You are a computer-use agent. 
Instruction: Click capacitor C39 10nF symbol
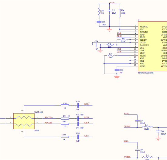(99, 22)
